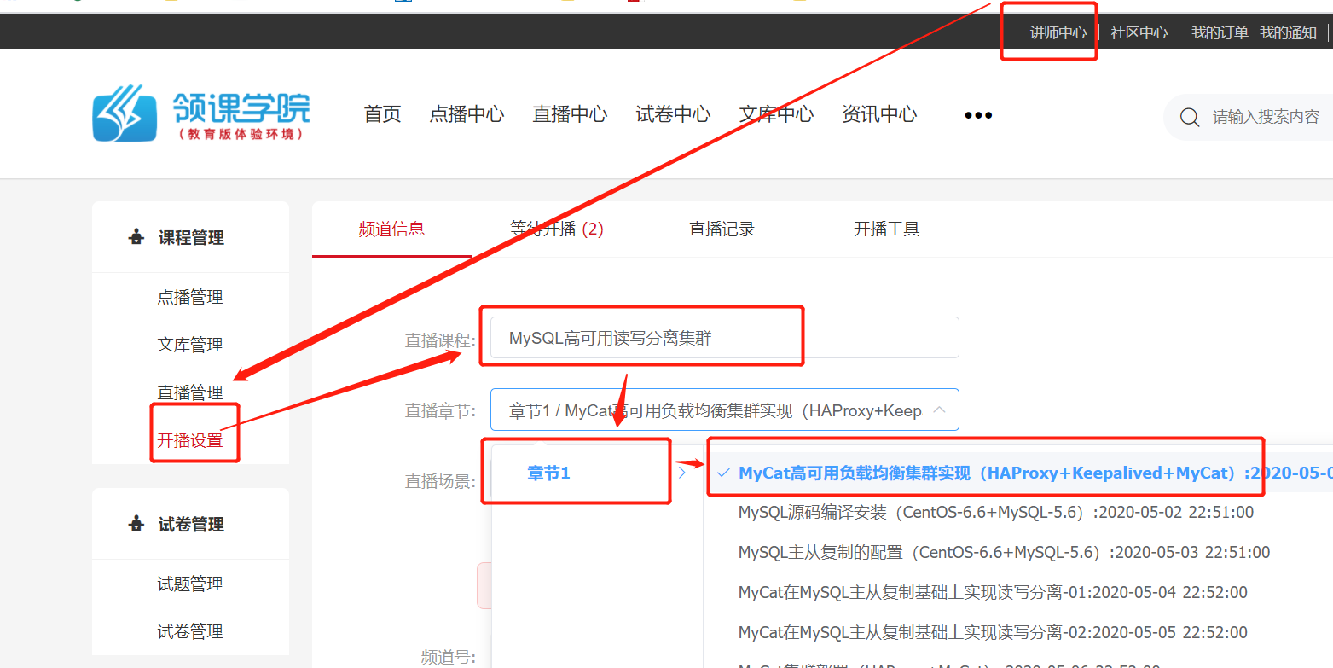The image size is (1333, 668).
Task: Open 直播中心 in navigation bar
Action: click(570, 114)
